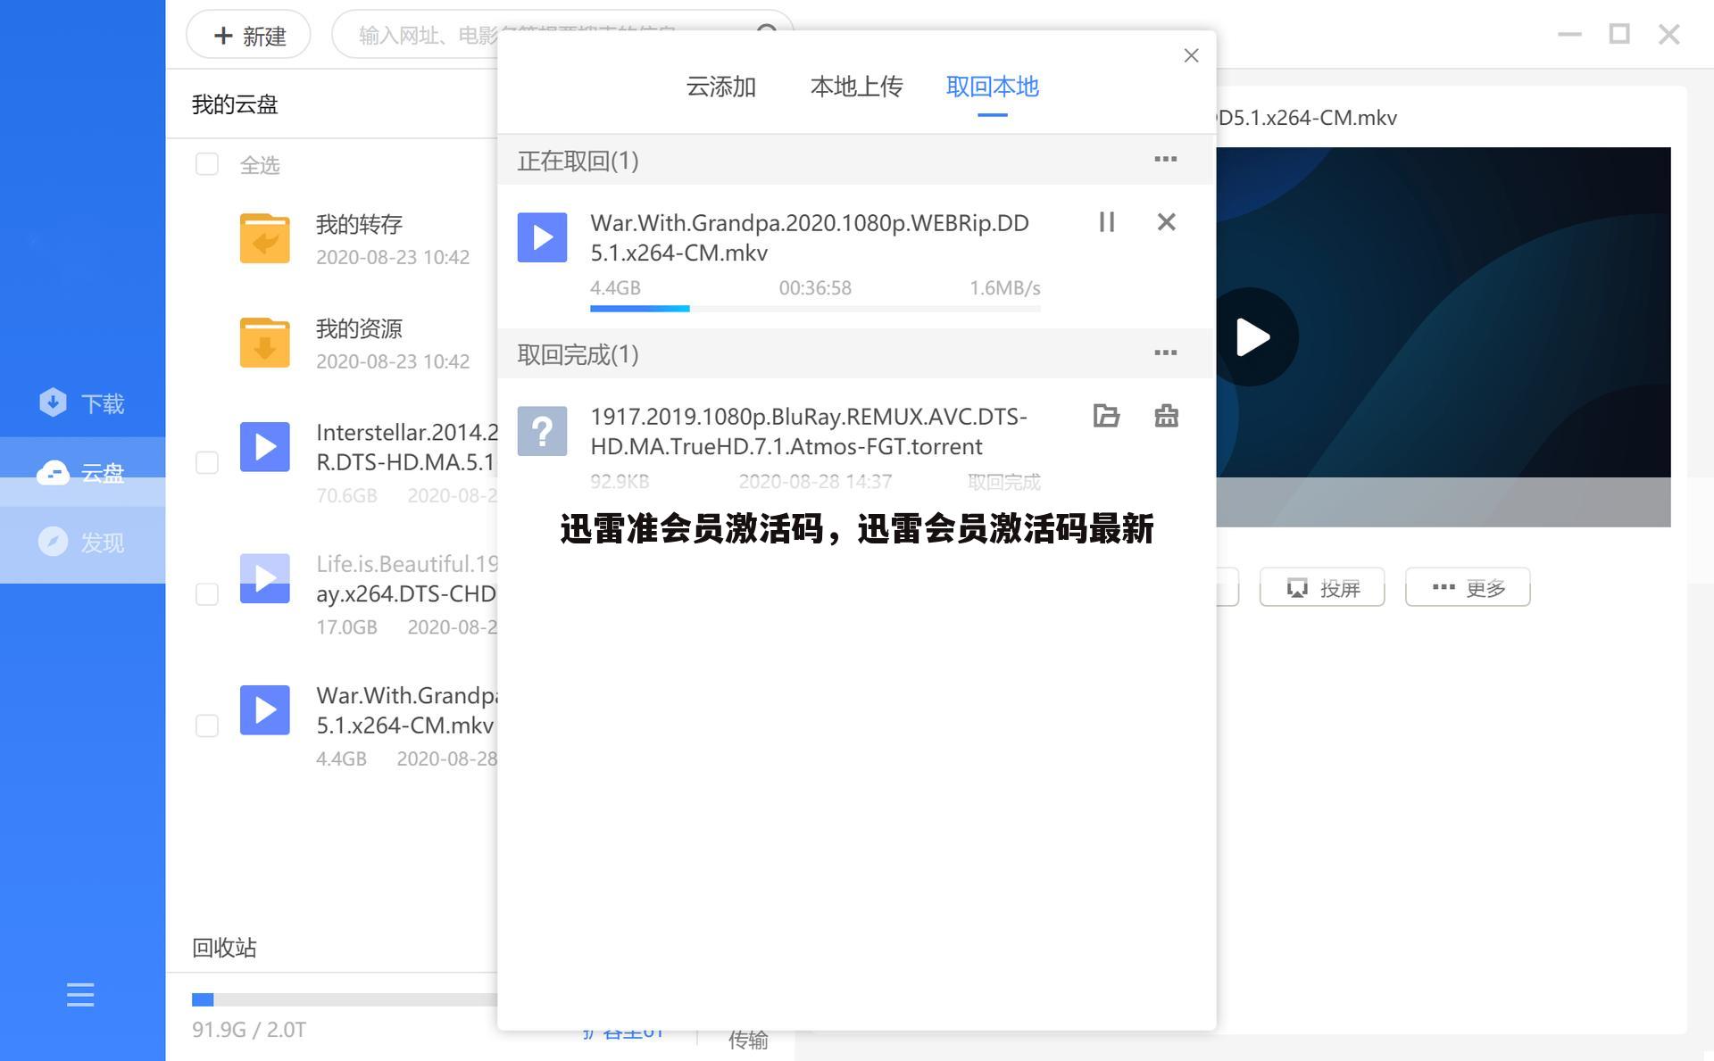Check the War.With.Grandpa cloud file checkbox

[207, 725]
